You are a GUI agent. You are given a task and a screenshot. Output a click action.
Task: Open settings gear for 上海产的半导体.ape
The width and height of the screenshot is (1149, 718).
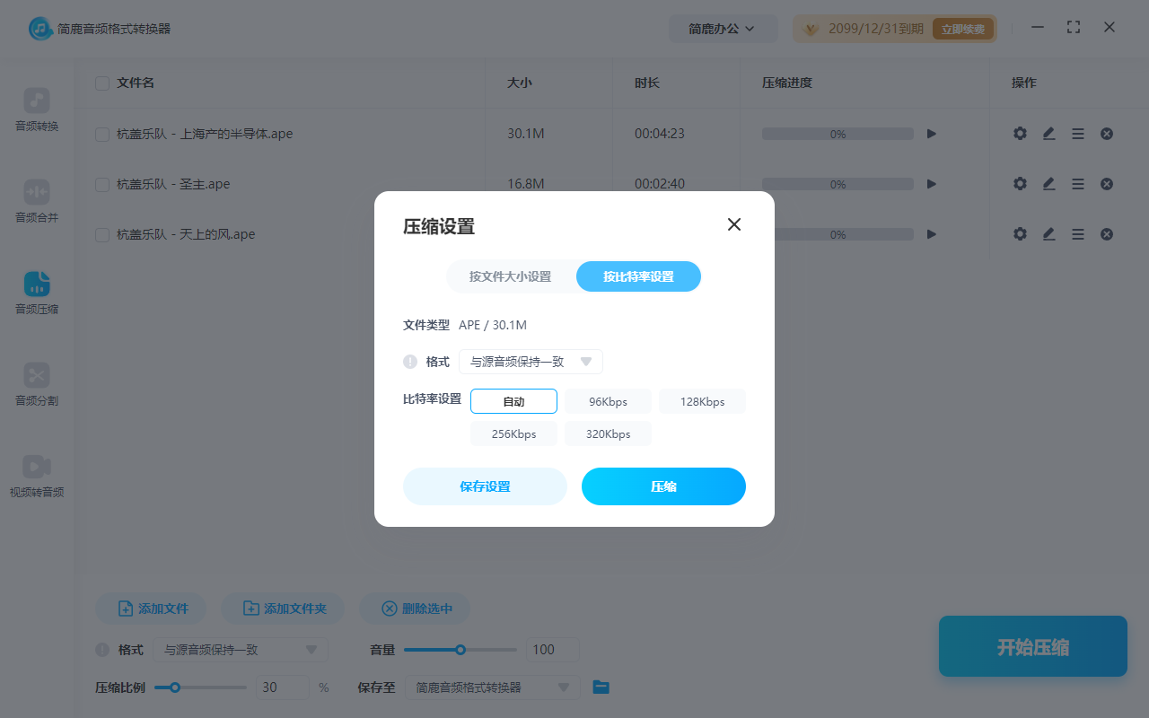1020,134
